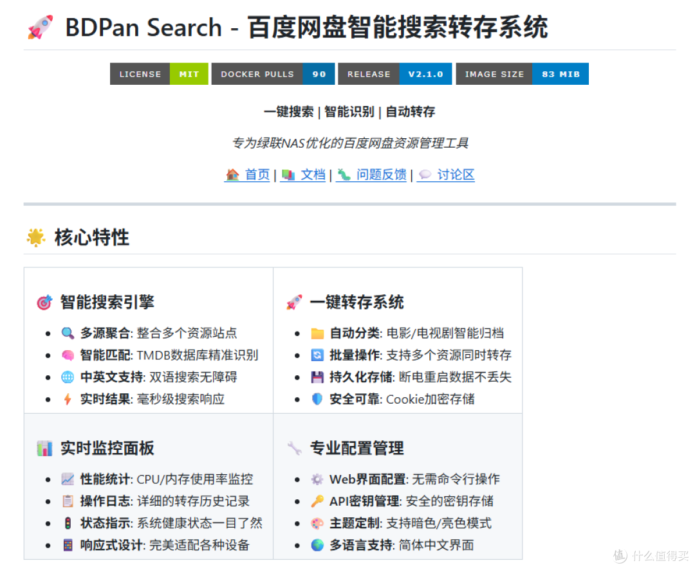Click the star icon next to 核心特性

point(36,238)
